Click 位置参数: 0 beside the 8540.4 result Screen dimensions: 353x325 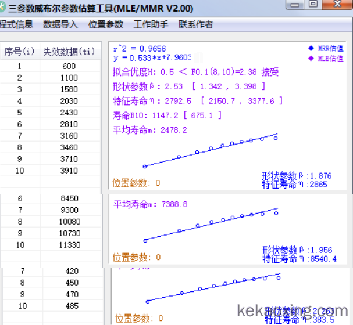tap(137, 257)
